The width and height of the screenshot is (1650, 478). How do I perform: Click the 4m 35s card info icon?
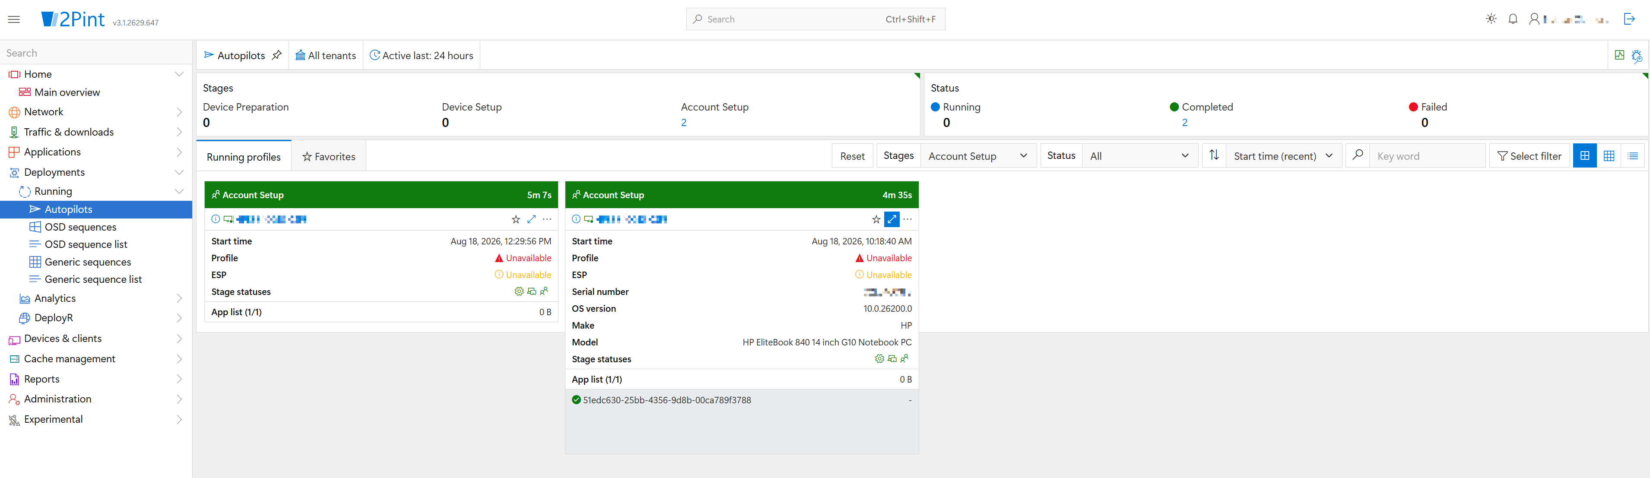[x=577, y=219]
